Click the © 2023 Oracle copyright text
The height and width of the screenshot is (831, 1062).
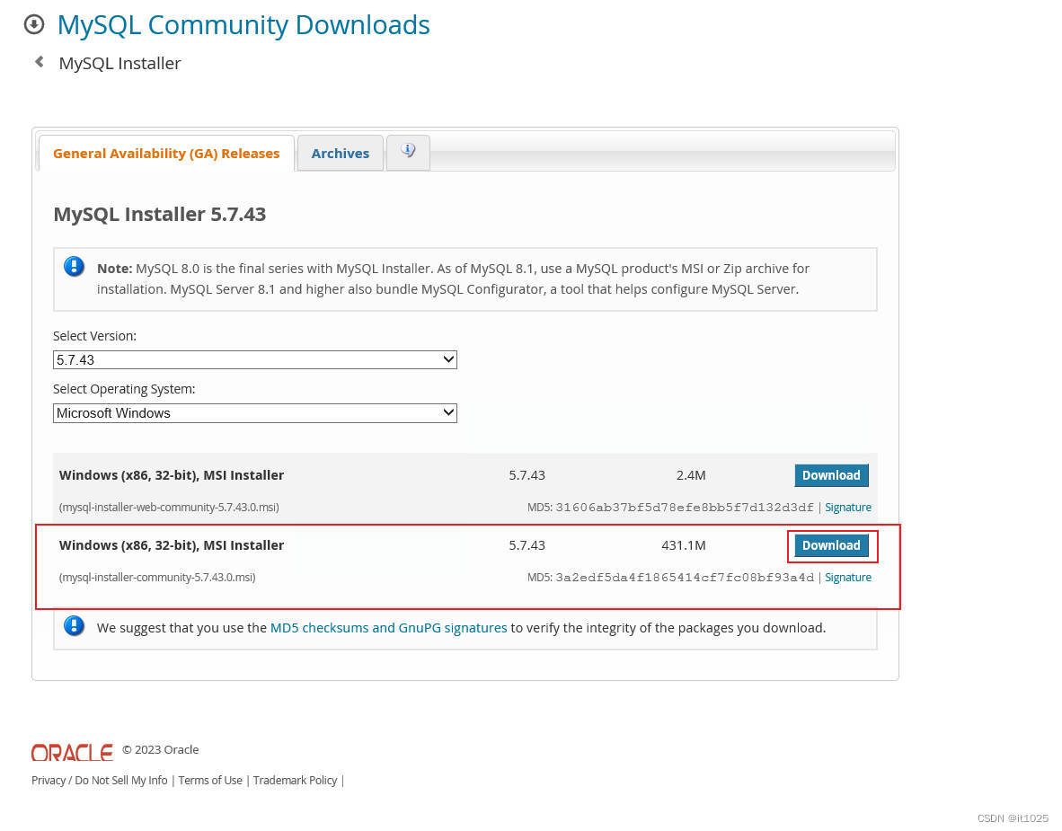[161, 750]
